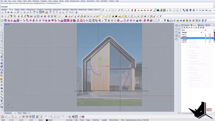The image size is (215, 121).
Task: Click the red X delete icon in visibility toolbar
Action: (45, 16)
